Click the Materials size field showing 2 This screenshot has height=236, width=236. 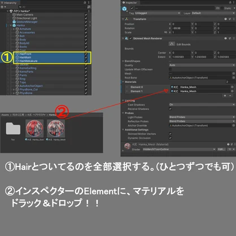pos(230,82)
